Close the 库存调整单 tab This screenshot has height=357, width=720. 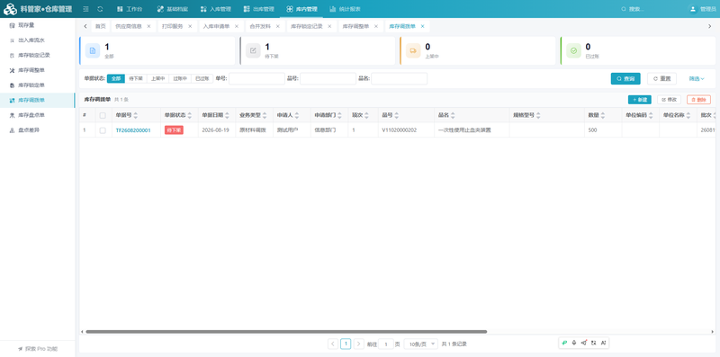coord(375,26)
